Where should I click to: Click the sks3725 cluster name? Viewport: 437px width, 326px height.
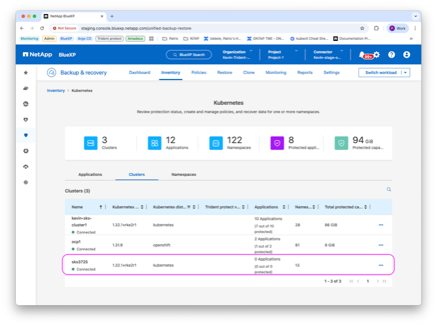[x=80, y=262]
